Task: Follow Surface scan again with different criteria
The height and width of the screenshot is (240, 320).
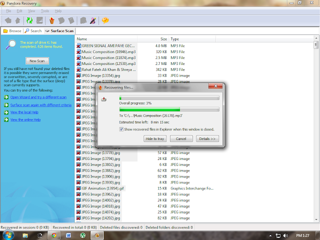Action: 41,105
